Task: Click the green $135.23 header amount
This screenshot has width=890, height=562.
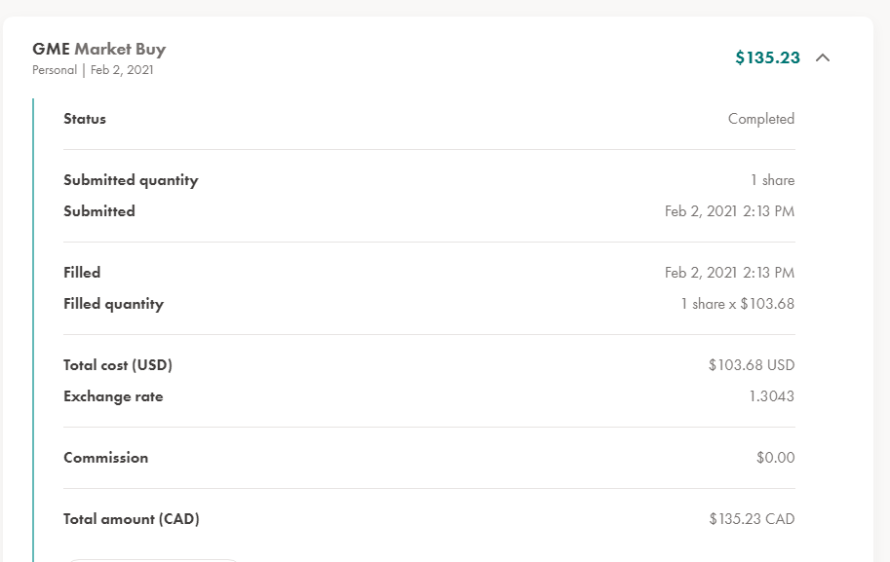Action: click(767, 57)
